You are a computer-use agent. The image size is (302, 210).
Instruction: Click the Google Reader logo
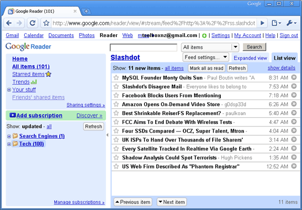point(28,46)
